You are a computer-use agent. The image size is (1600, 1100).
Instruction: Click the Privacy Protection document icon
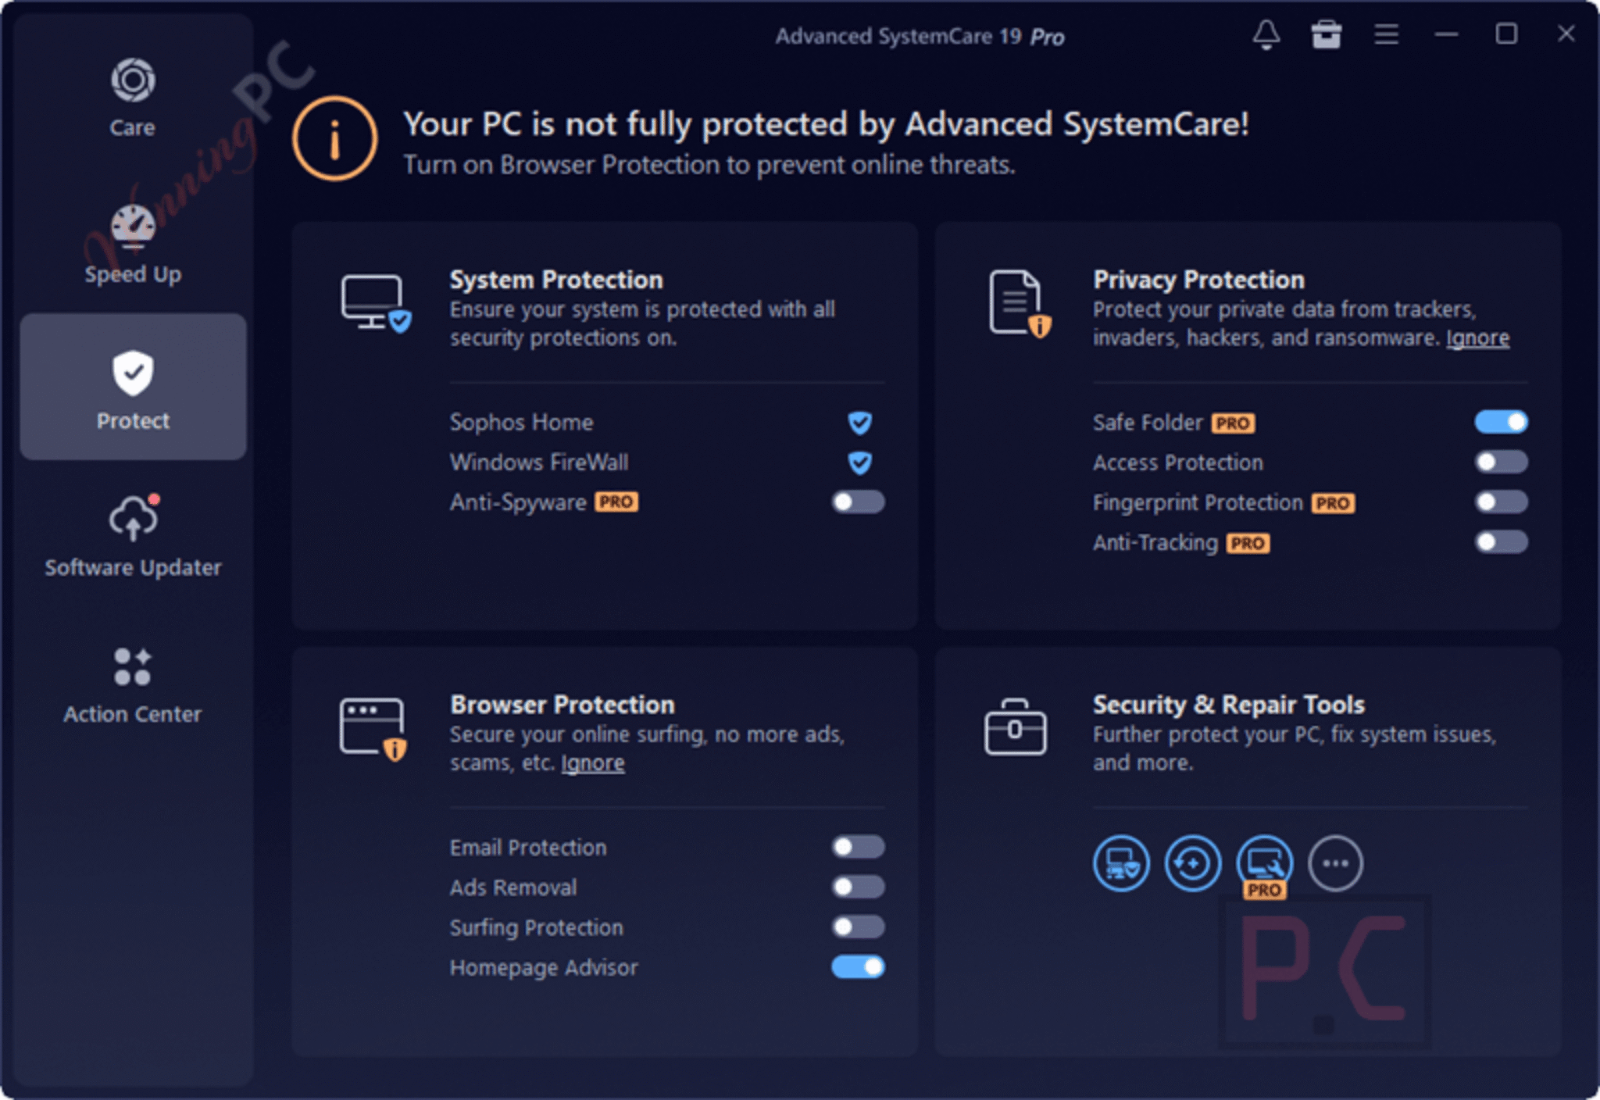click(1019, 303)
